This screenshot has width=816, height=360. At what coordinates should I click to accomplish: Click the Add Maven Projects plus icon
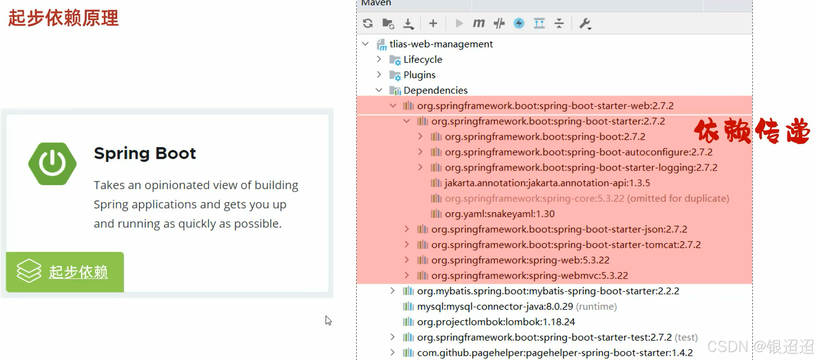[433, 23]
